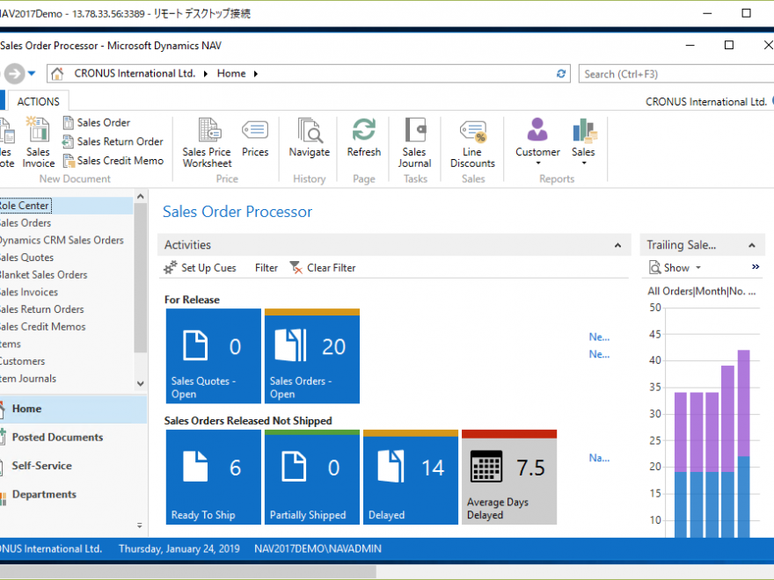Create a new Sales Order document
The width and height of the screenshot is (774, 580).
(x=96, y=123)
